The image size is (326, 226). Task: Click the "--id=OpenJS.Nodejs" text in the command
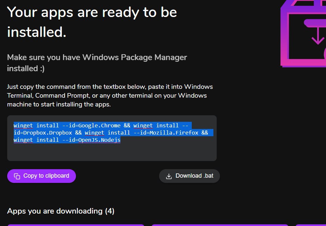(x=91, y=140)
